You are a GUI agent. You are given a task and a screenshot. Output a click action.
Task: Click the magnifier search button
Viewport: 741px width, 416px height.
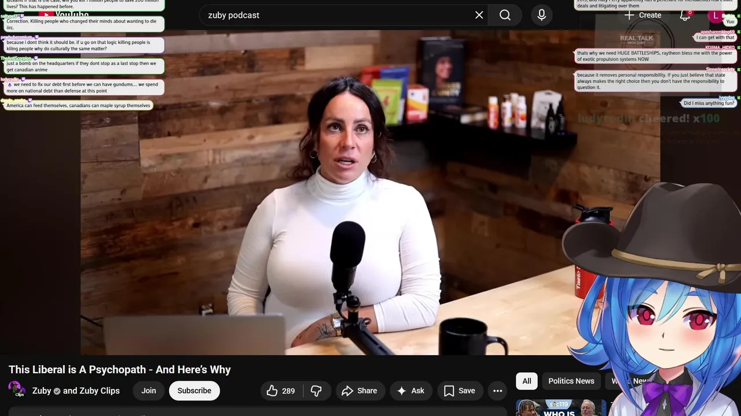tap(505, 15)
